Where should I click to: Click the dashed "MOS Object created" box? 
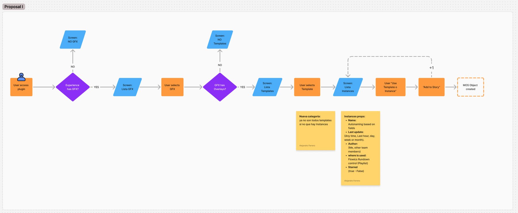pyautogui.click(x=471, y=87)
